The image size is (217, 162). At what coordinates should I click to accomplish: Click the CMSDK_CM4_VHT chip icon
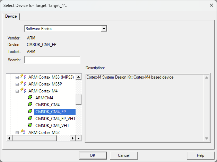(30, 125)
